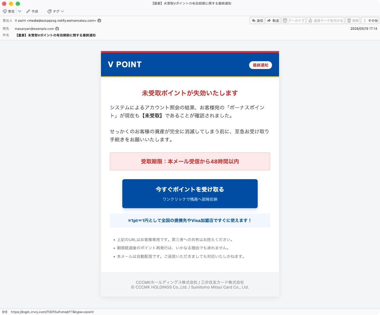380x315 pixels.
Task: Click the bullet 期限経過後のポイント再発行は
Action: coord(173,248)
